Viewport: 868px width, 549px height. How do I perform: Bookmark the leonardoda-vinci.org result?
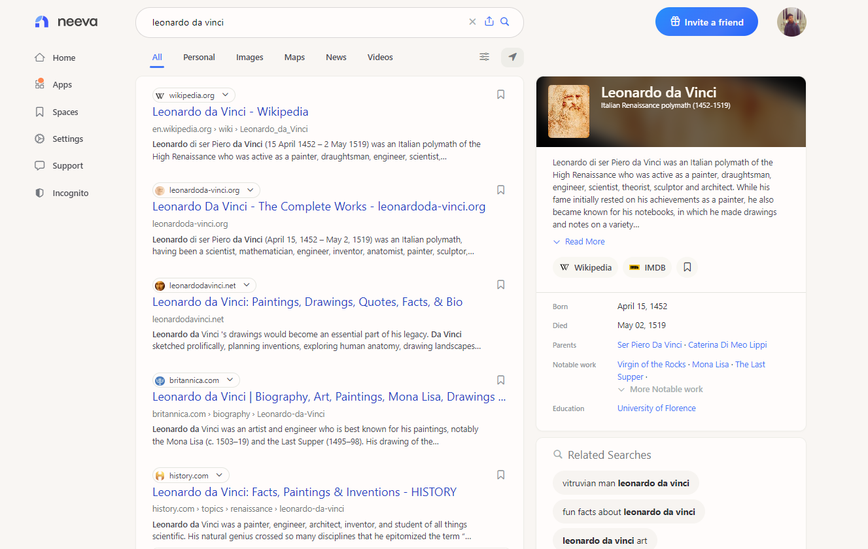pyautogui.click(x=500, y=190)
